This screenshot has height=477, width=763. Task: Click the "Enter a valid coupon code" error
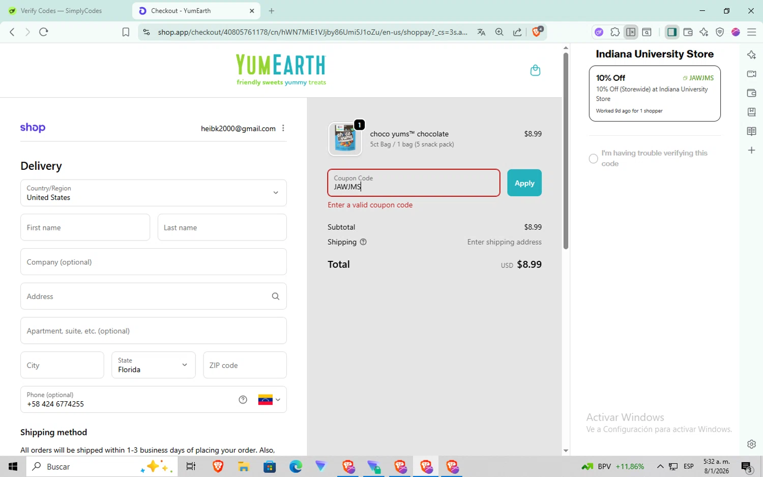point(370,205)
